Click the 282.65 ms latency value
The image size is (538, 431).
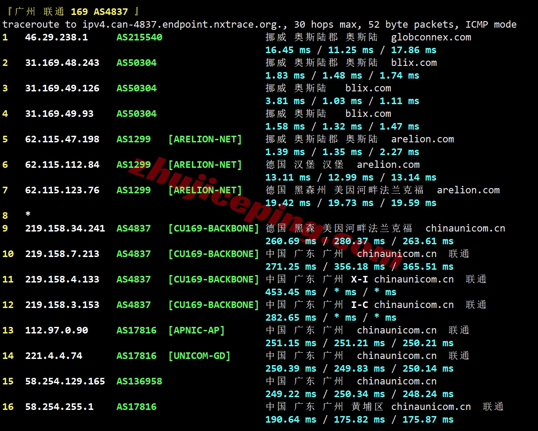[x=291, y=318]
